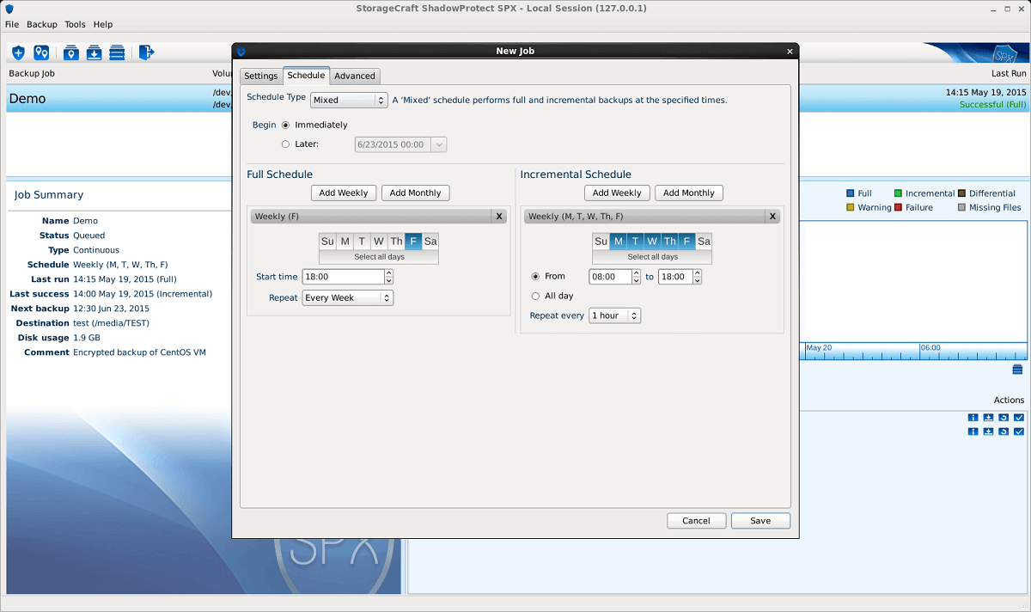Image resolution: width=1031 pixels, height=612 pixels.
Task: Open the Repeat every 1 hour dropdown
Action: [615, 315]
